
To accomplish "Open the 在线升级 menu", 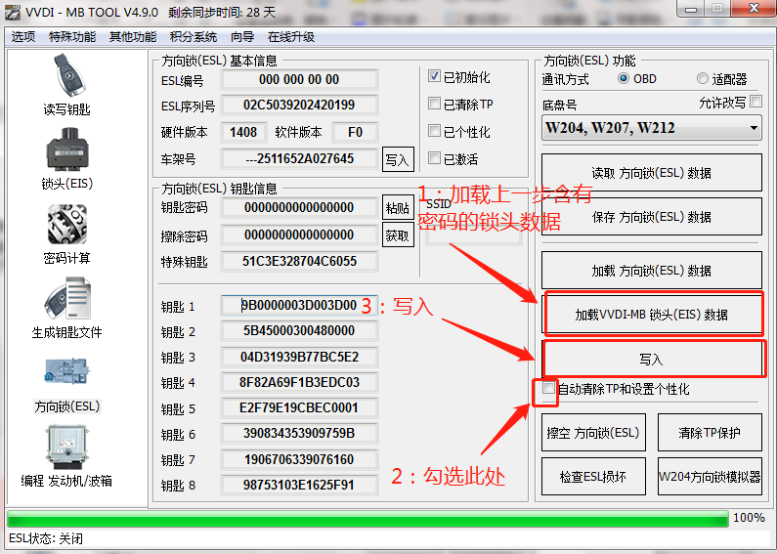I will (291, 36).
